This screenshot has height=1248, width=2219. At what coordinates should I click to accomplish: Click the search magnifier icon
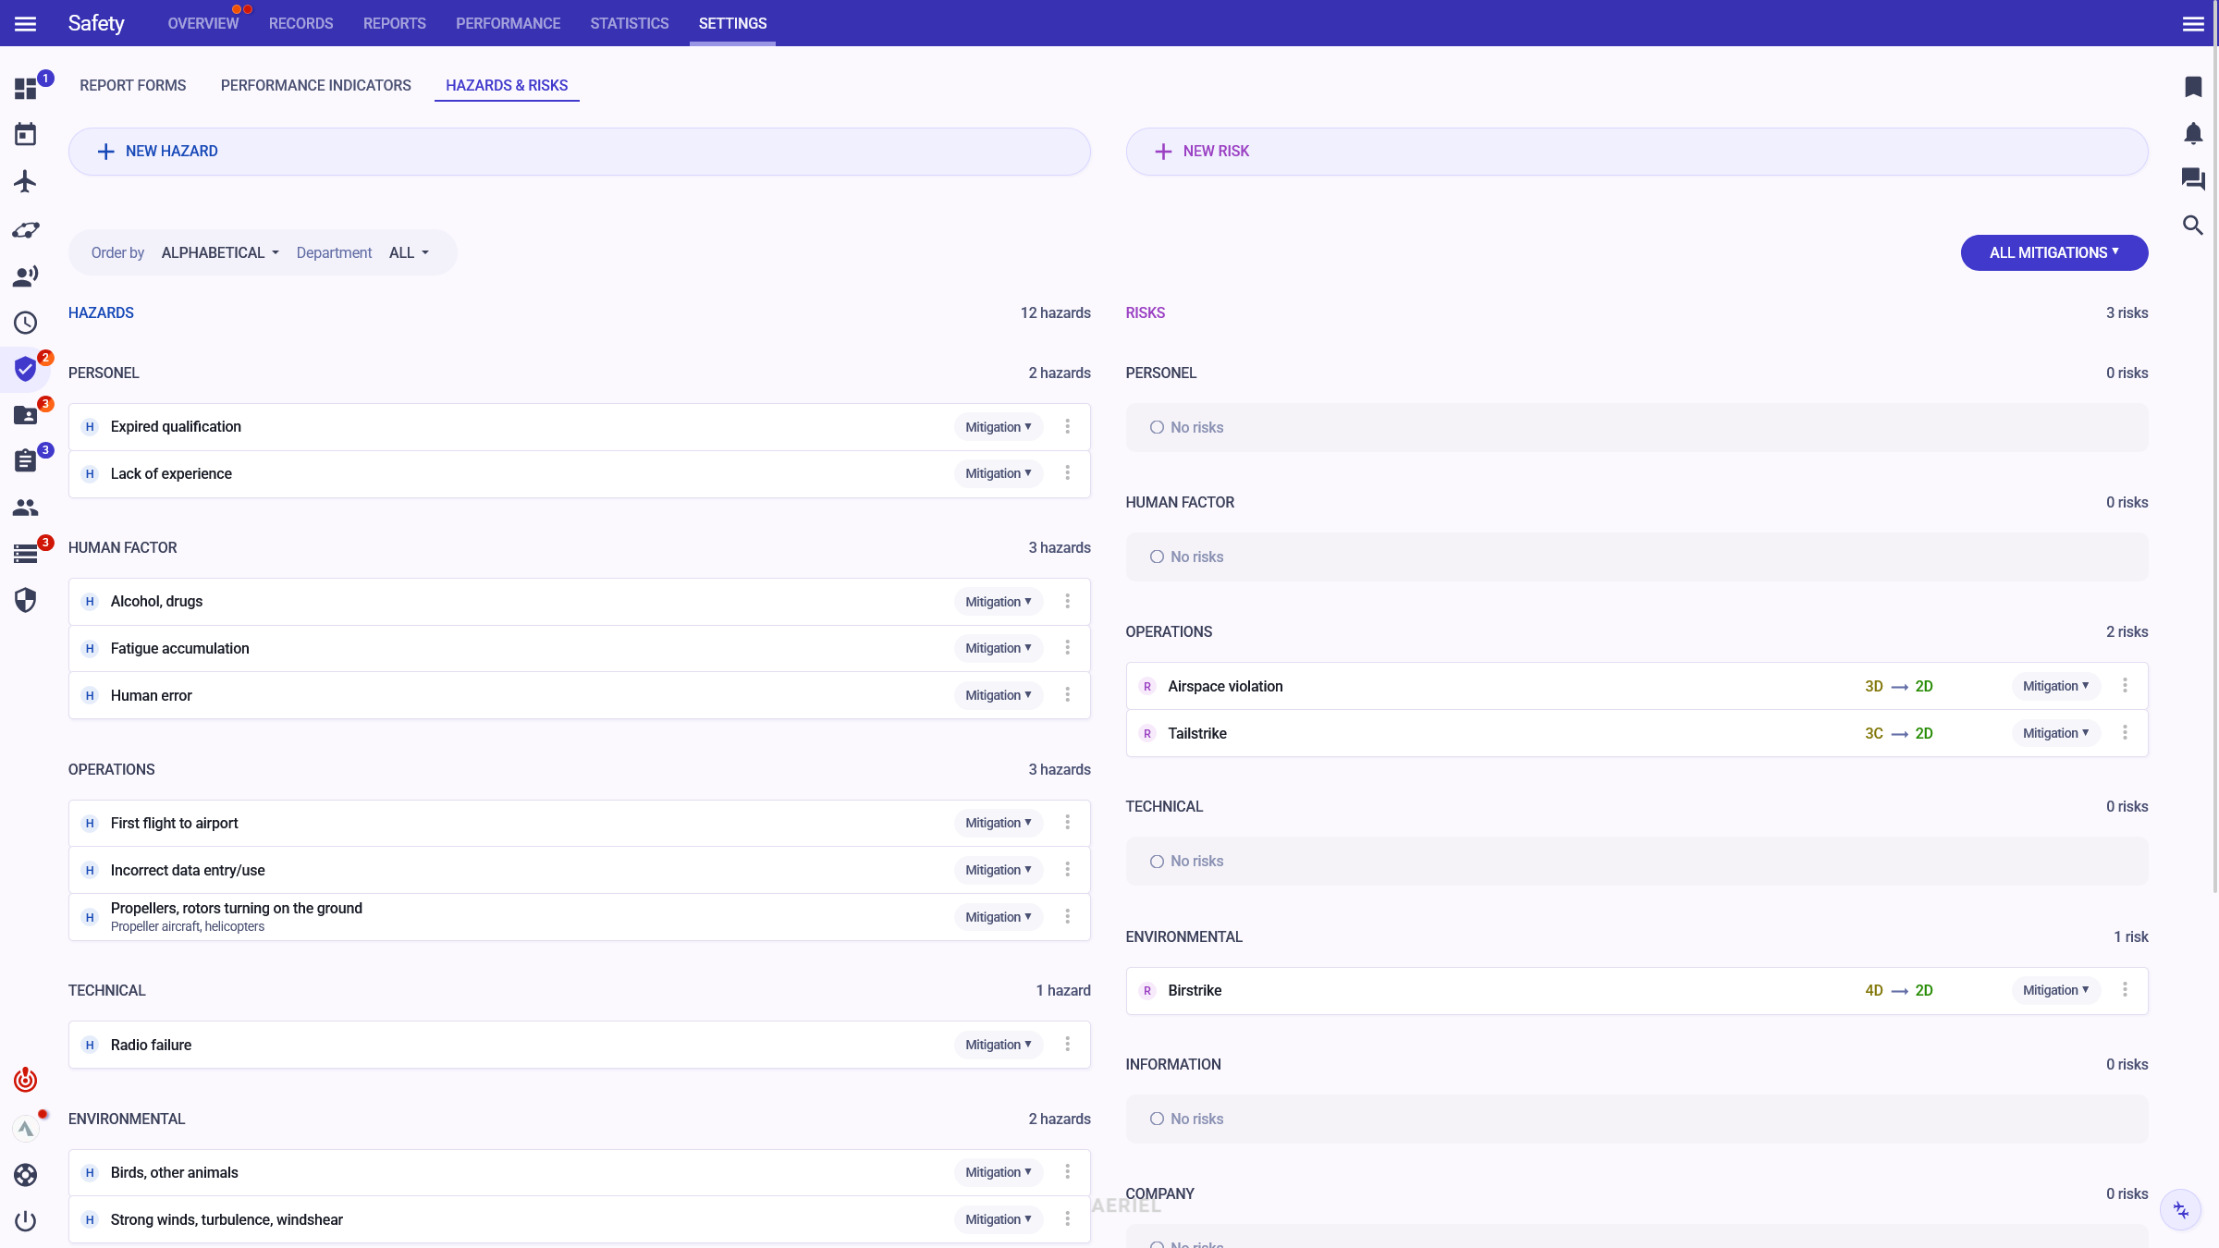click(x=2193, y=226)
